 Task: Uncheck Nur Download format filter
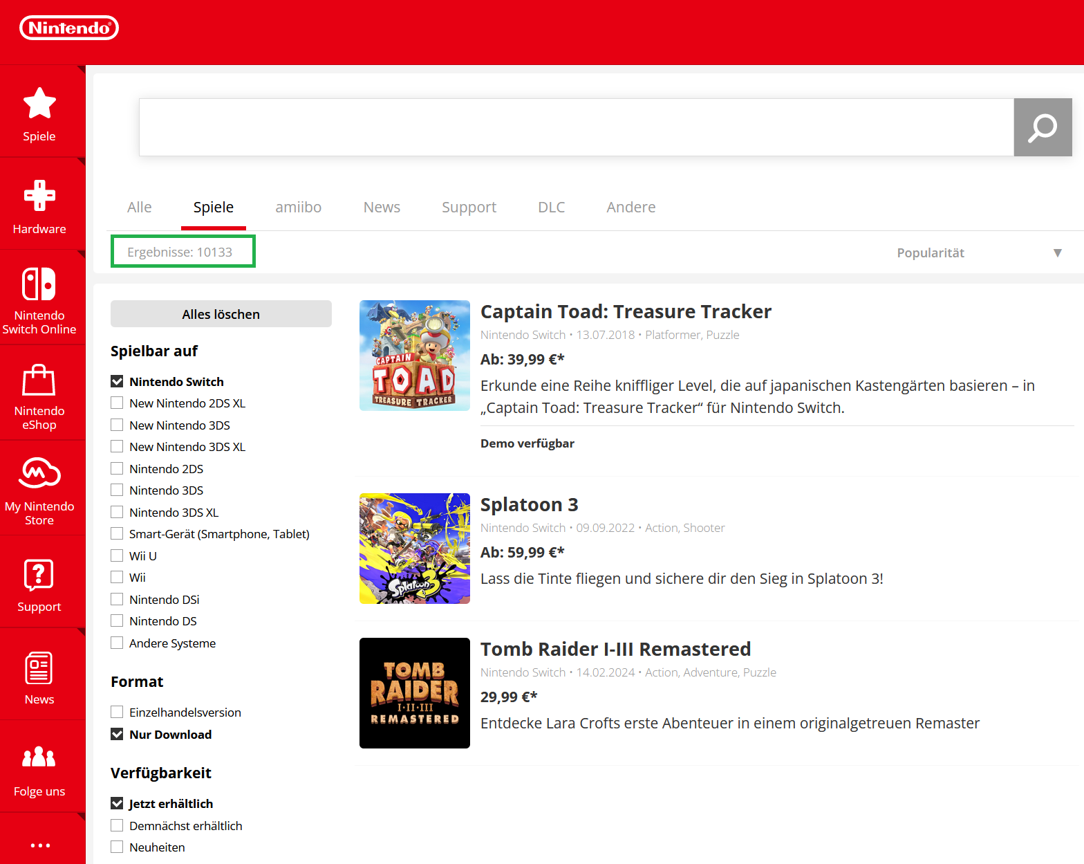point(117,734)
